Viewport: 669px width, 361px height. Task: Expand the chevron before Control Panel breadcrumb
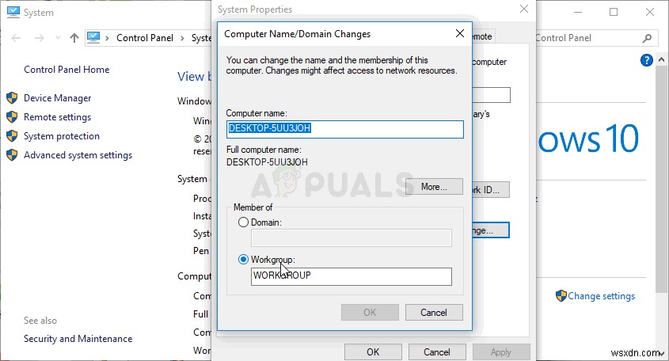click(x=107, y=39)
